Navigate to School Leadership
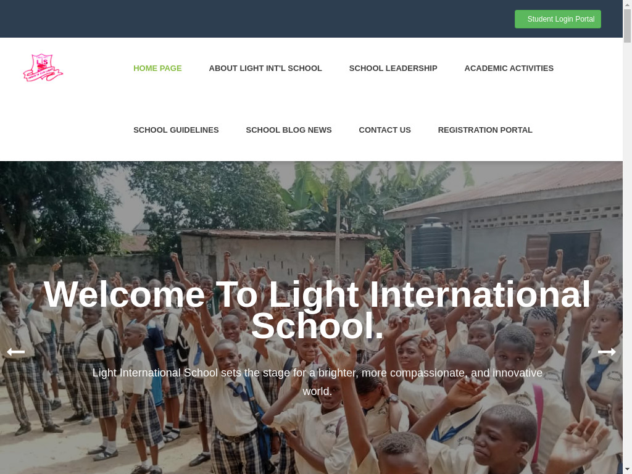This screenshot has width=632, height=474. 393,68
